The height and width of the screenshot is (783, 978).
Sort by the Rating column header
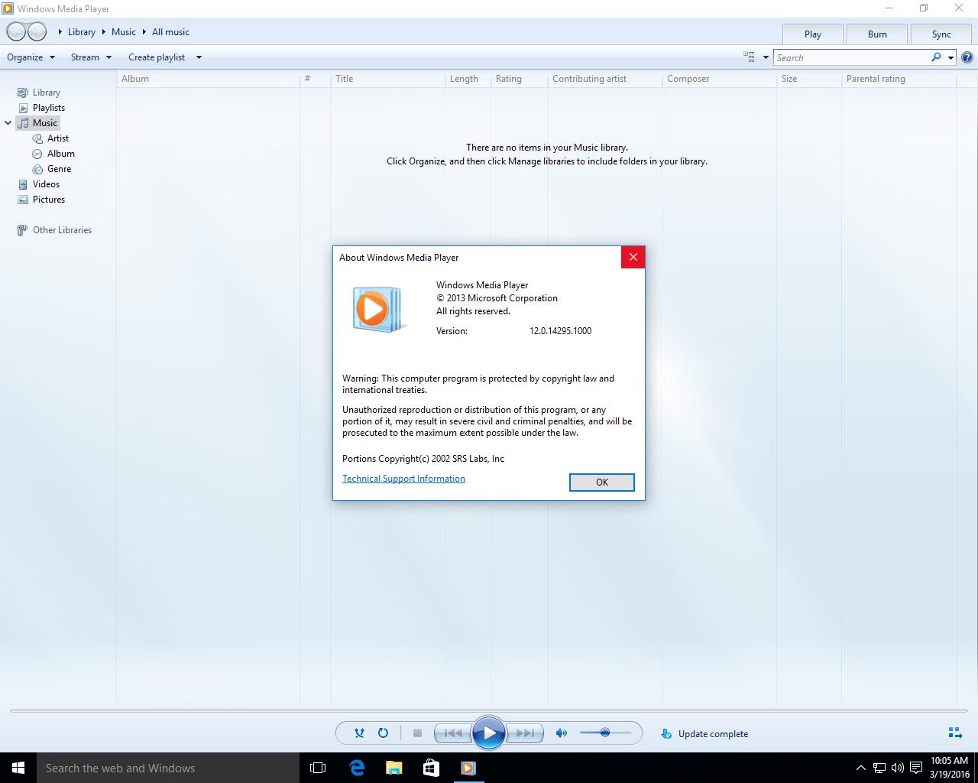click(x=519, y=78)
